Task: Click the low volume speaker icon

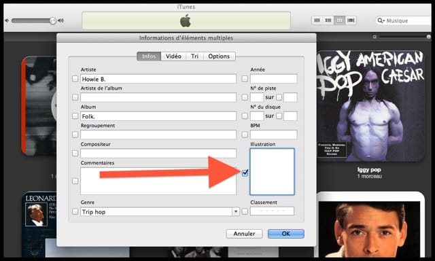Action: 7,20
